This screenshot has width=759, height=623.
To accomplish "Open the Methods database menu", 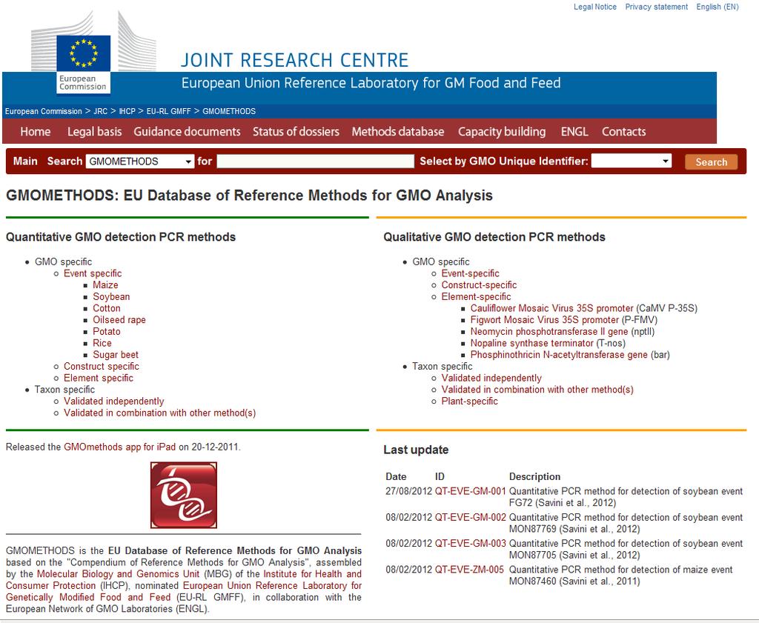I will click(x=398, y=132).
